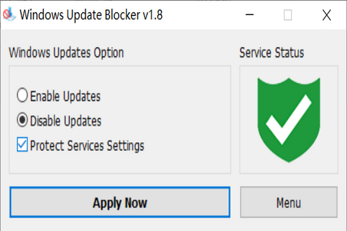Select the Enable Updates radio button

(x=22, y=95)
